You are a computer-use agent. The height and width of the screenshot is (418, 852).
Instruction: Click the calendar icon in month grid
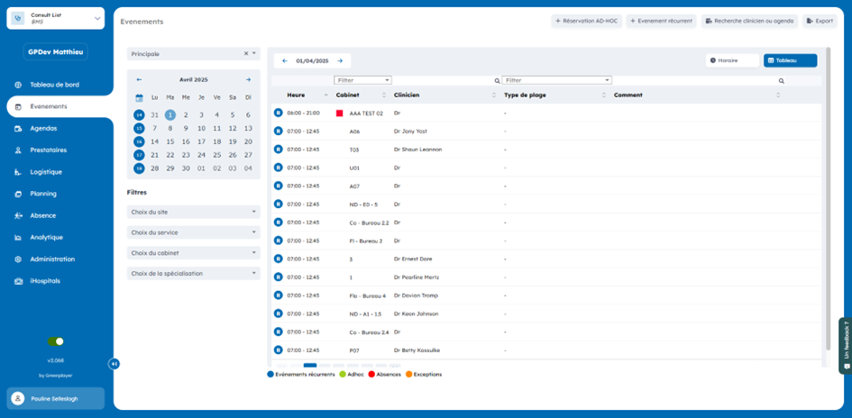tap(139, 97)
